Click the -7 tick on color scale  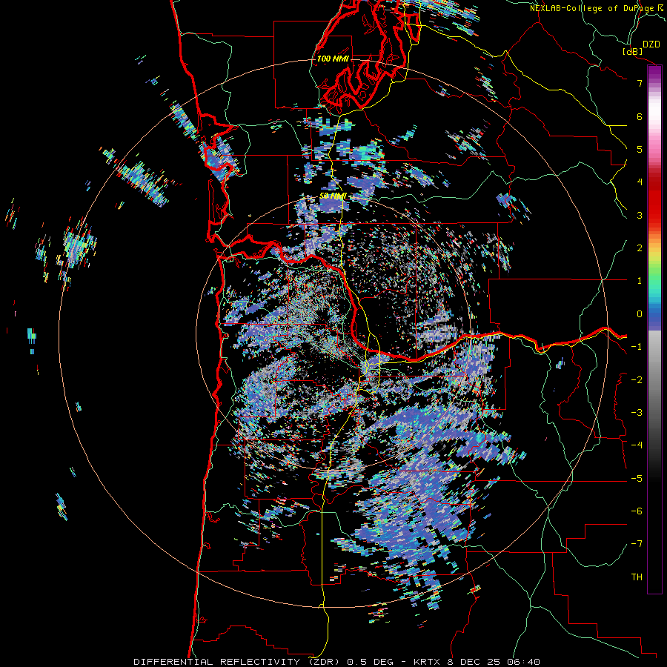(637, 544)
